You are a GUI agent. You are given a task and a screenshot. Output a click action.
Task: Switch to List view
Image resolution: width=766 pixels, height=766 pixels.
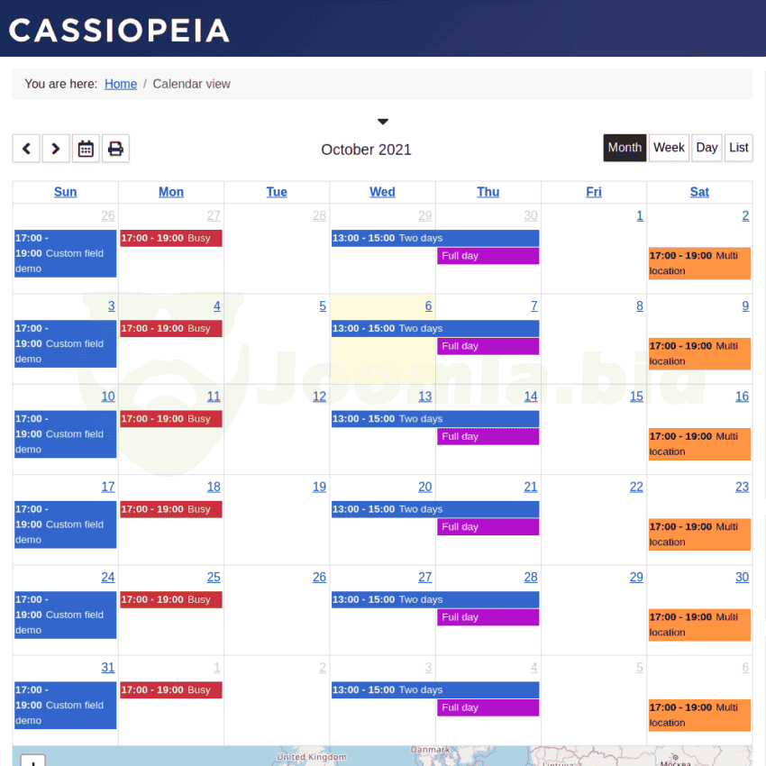point(738,148)
